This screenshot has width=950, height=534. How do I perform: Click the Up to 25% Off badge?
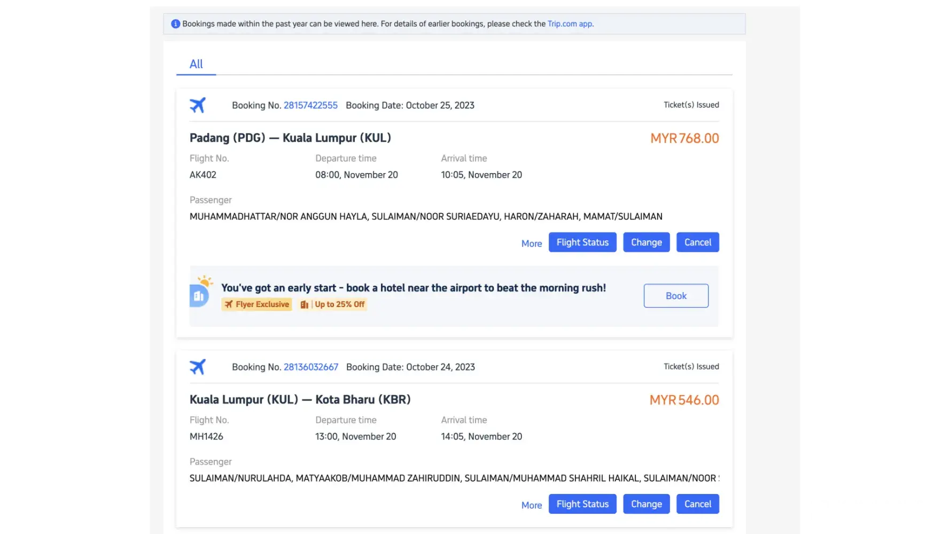click(333, 304)
